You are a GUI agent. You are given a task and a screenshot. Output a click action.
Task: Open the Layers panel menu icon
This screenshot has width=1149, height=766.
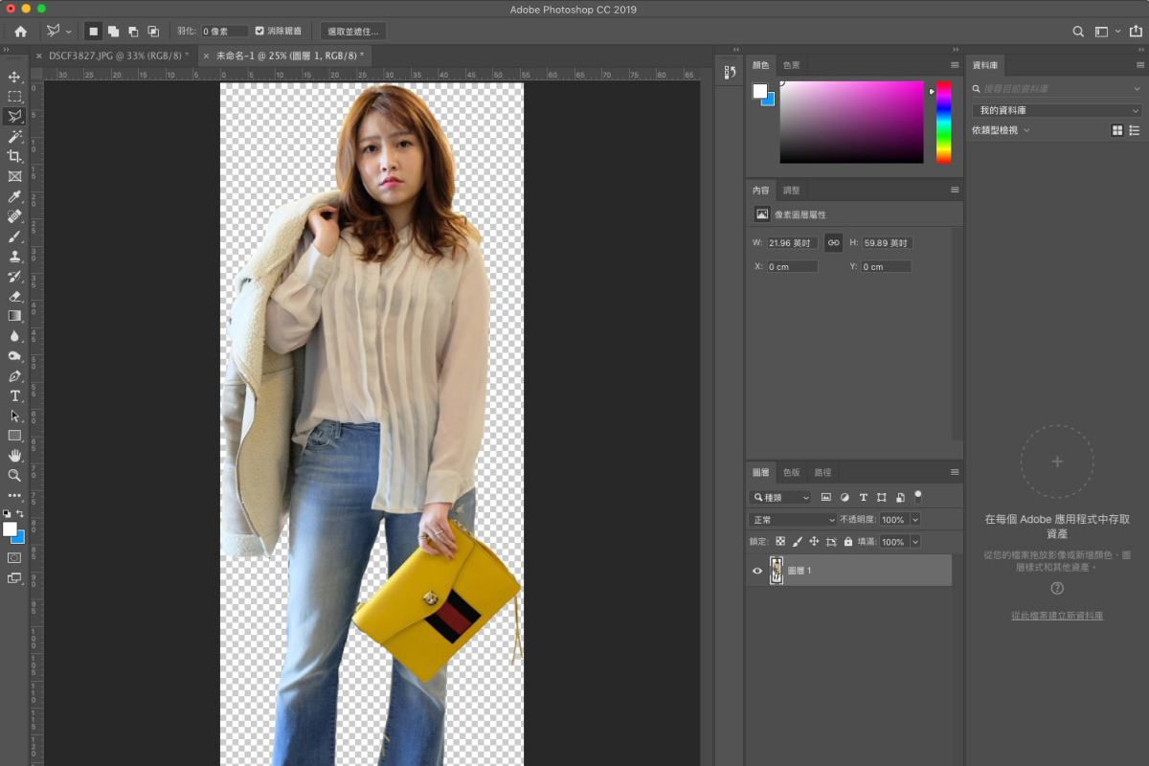[x=954, y=471]
